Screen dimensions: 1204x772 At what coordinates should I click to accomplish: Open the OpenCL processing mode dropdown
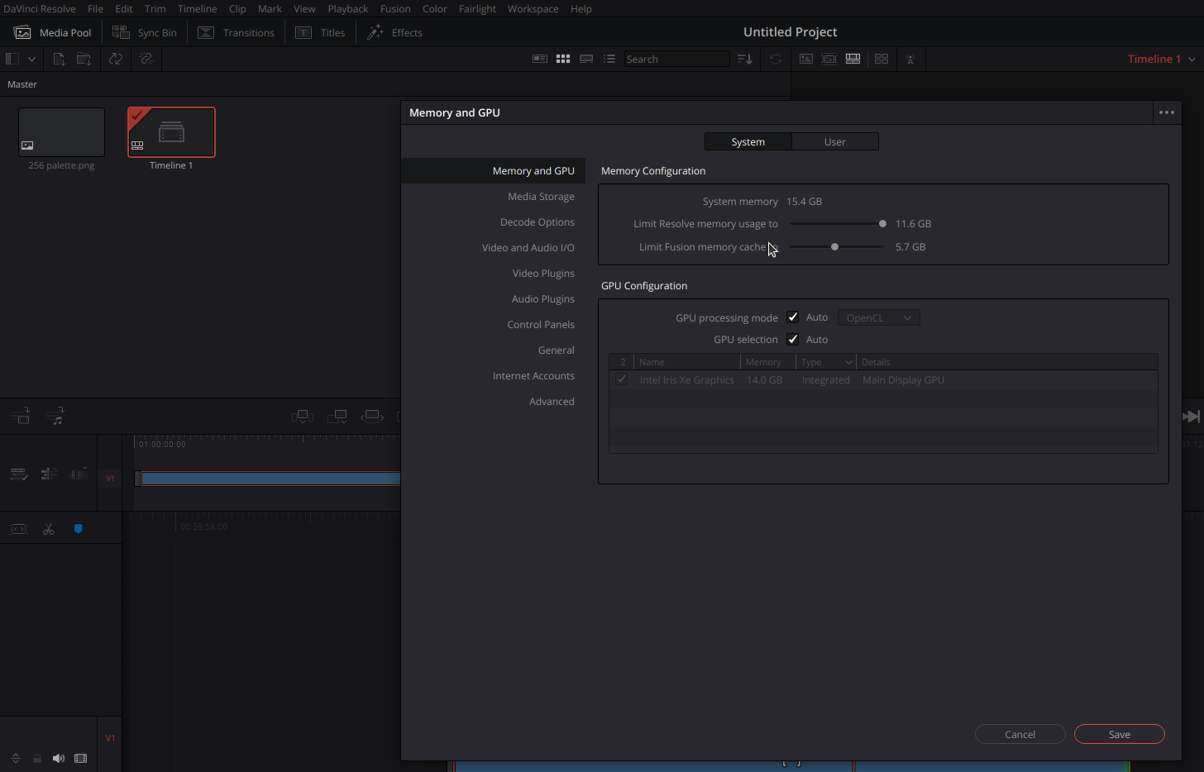coord(878,318)
